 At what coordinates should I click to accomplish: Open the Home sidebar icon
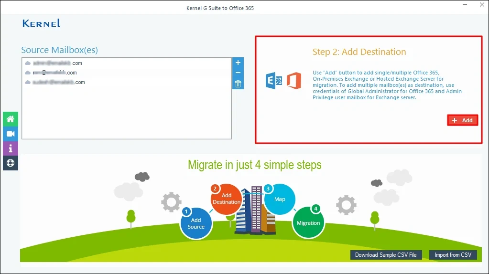point(10,119)
